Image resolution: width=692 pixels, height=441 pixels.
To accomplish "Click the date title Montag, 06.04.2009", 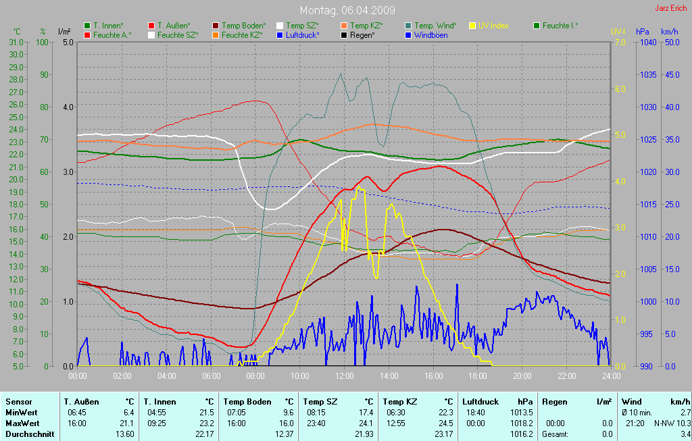I will [347, 11].
